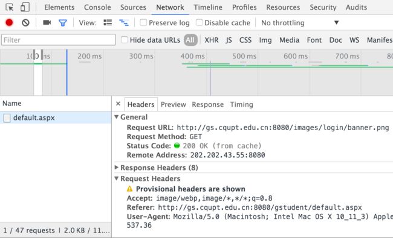Switch to the Timing tab
The image size is (393, 238).
tap(241, 104)
